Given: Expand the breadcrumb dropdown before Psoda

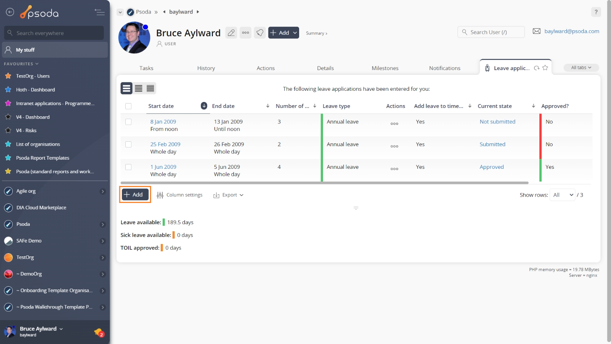Looking at the screenshot, I should (120, 12).
